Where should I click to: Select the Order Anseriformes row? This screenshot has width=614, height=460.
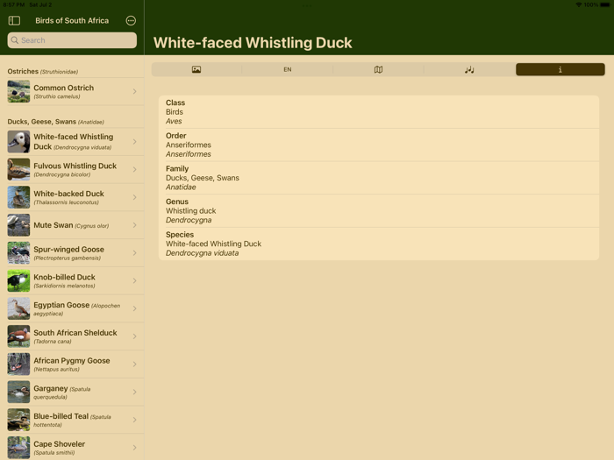pyautogui.click(x=379, y=145)
